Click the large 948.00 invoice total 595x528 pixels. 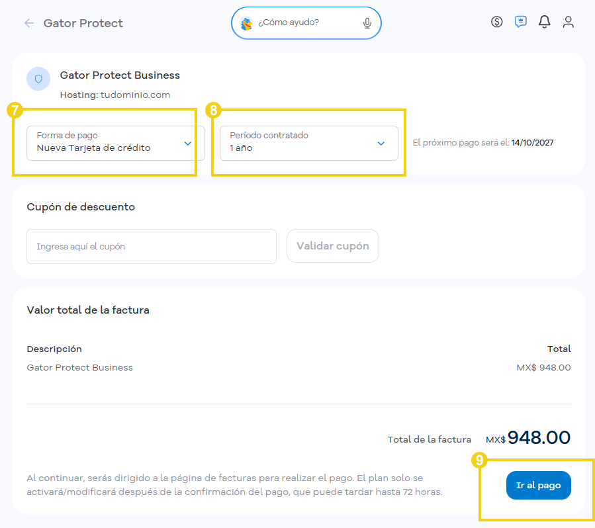point(539,438)
